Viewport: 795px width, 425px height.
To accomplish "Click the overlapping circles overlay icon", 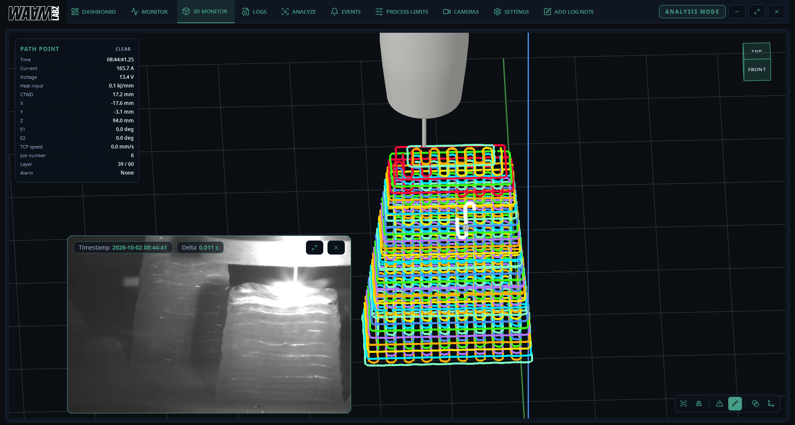I will [x=756, y=403].
